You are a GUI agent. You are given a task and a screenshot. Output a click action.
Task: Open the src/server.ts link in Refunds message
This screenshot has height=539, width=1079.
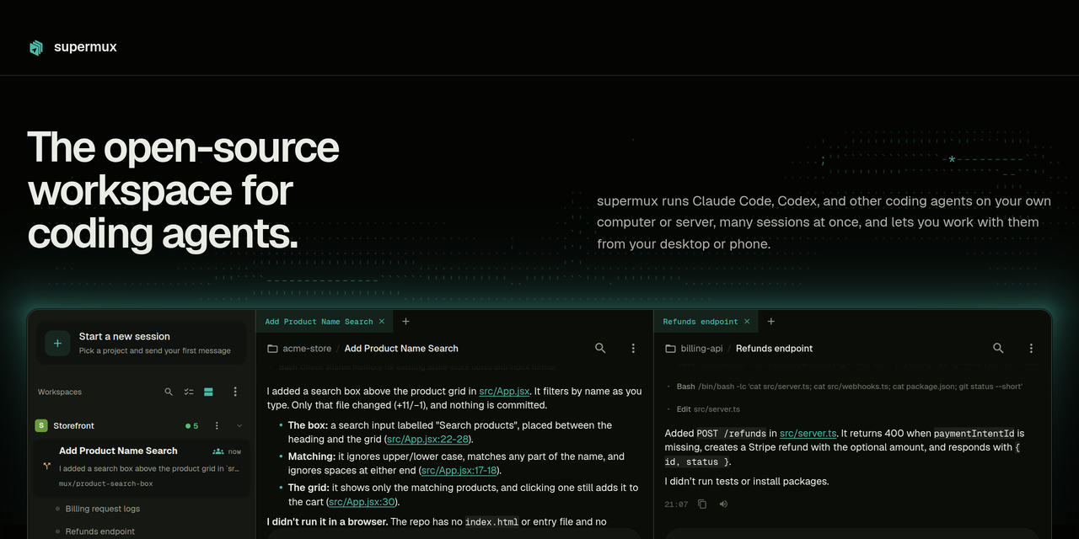tap(808, 433)
